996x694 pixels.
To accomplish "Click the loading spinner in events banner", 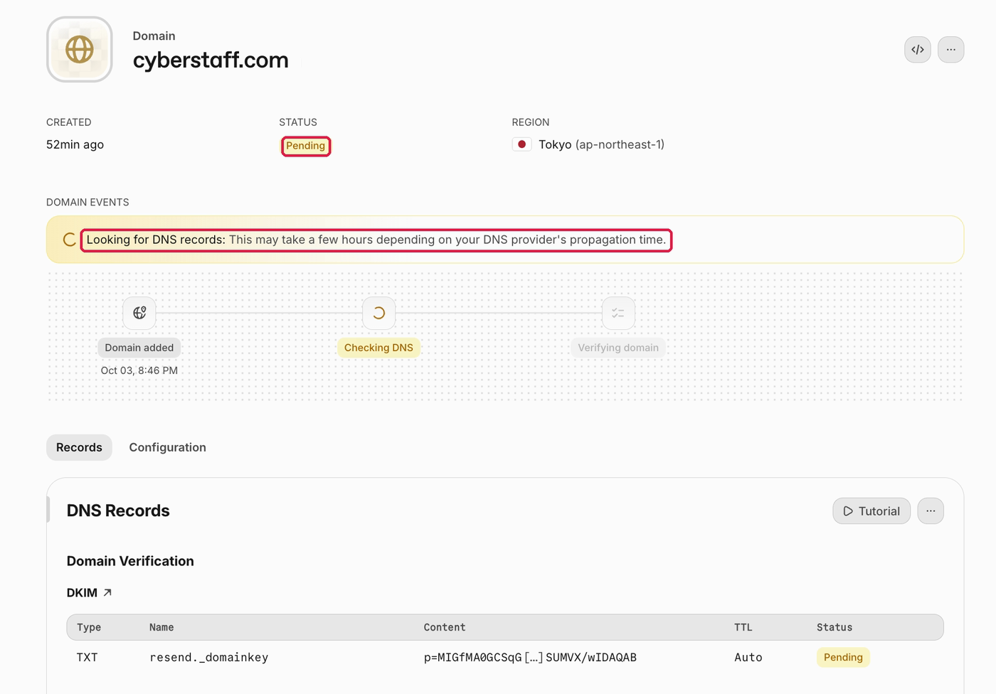I will [69, 240].
